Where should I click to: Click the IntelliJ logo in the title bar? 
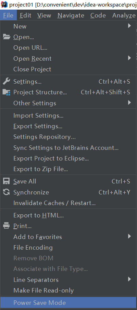click(4, 4)
